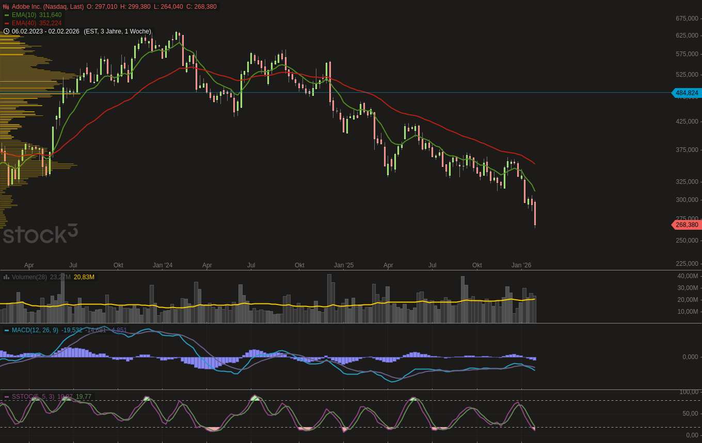This screenshot has height=443, width=702.
Task: Click the red 268,380 last price tag
Action: 687,225
